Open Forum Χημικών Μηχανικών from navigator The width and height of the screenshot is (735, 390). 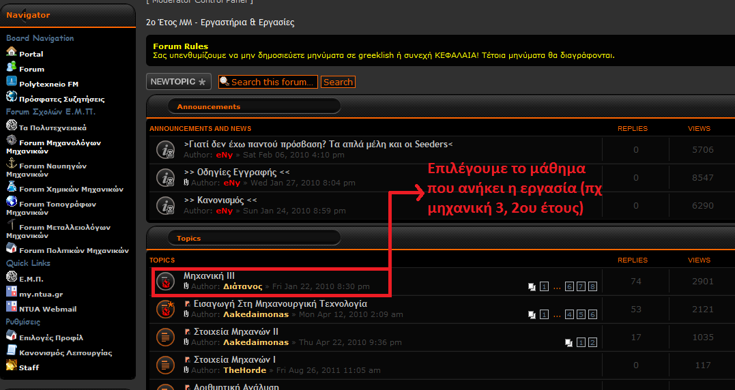[x=71, y=189]
